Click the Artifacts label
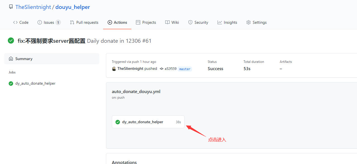357x164 pixels. point(286,62)
